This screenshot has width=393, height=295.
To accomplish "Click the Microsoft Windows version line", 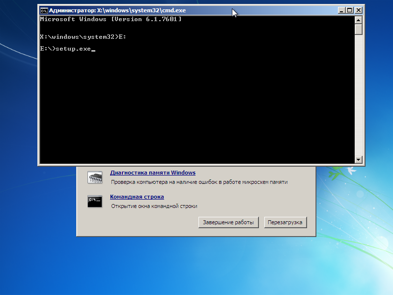I will (x=111, y=19).
